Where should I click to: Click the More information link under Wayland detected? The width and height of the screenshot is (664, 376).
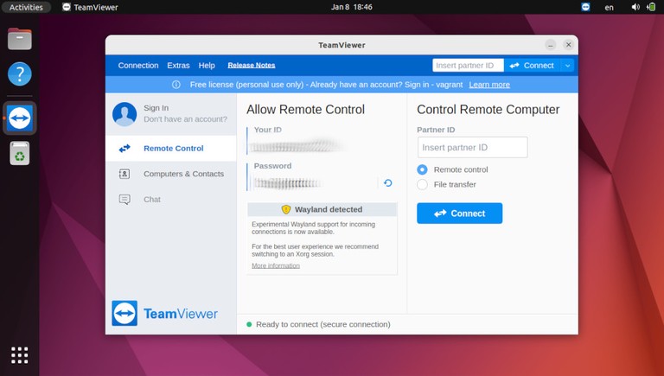276,265
